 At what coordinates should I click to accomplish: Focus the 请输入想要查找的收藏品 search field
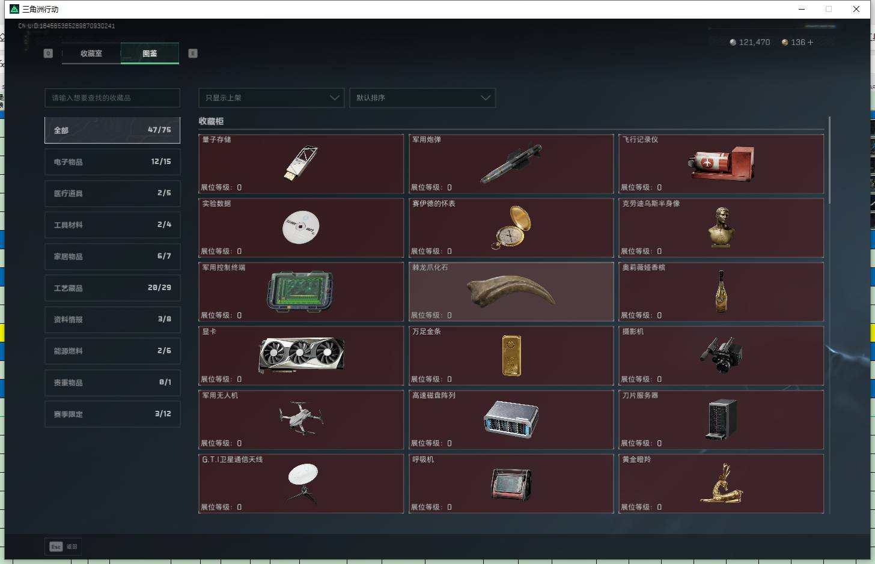(112, 98)
